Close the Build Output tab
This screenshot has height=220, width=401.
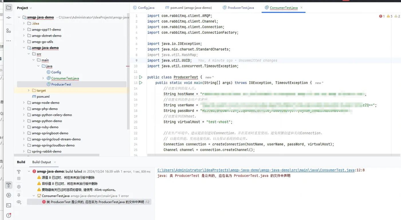(55, 162)
